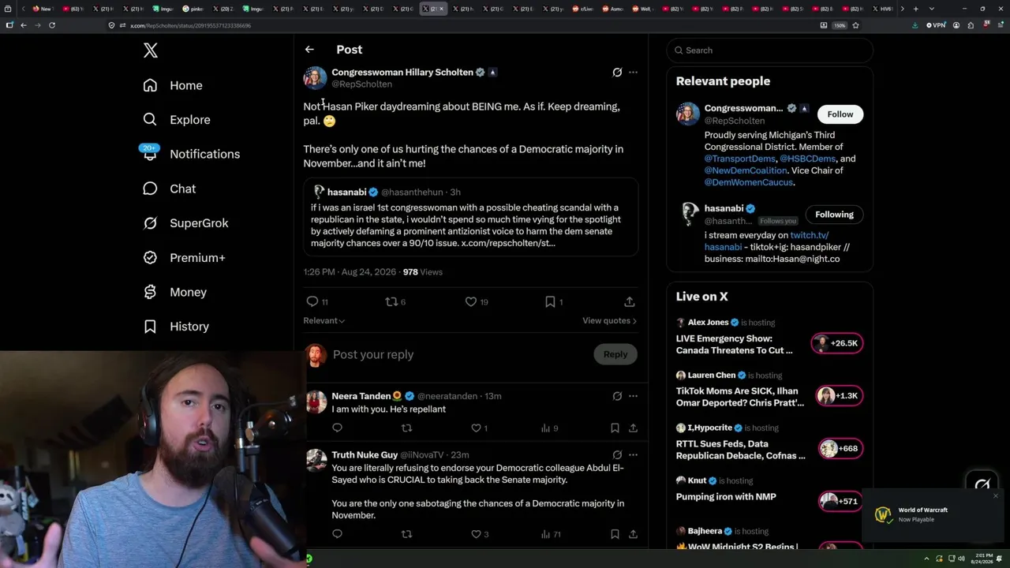The width and height of the screenshot is (1010, 568).
Task: Click the X logo in the sidebar
Action: 151,50
